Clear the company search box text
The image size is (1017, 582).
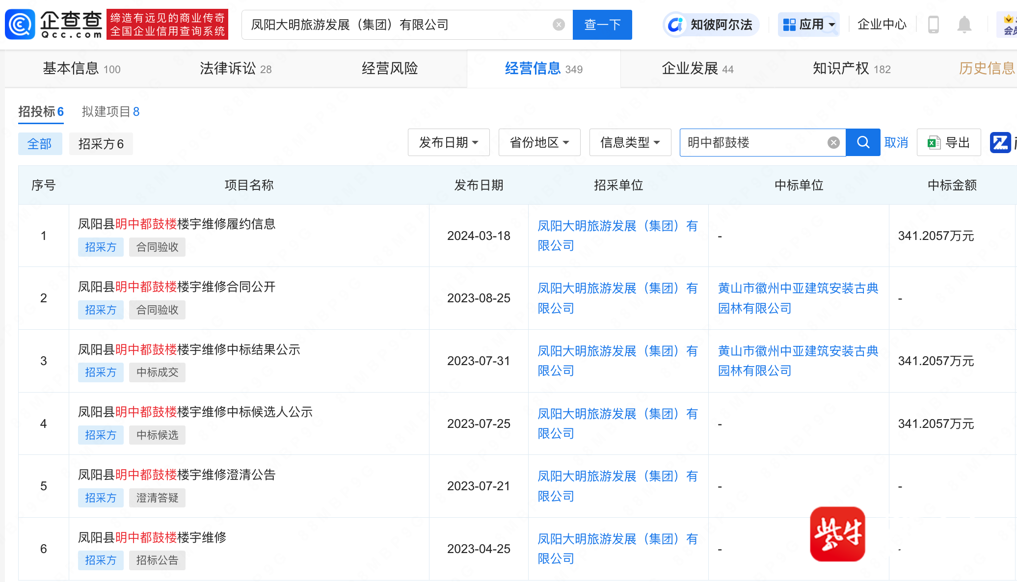click(559, 25)
